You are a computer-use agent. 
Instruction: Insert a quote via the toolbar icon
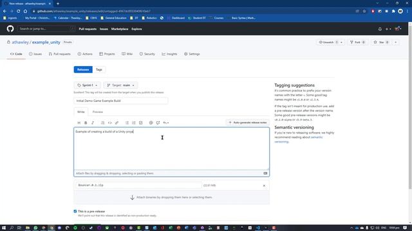click(103, 123)
